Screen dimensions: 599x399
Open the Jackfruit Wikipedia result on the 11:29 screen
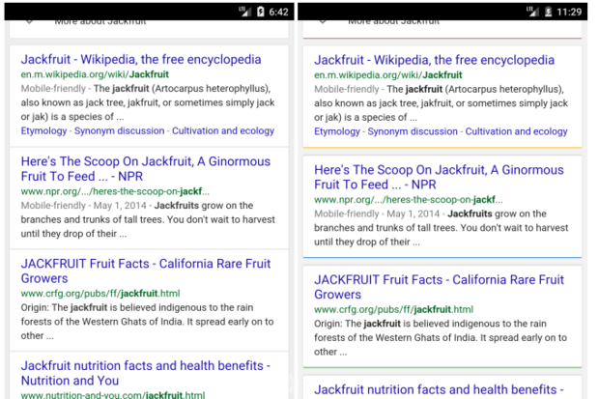(x=435, y=61)
